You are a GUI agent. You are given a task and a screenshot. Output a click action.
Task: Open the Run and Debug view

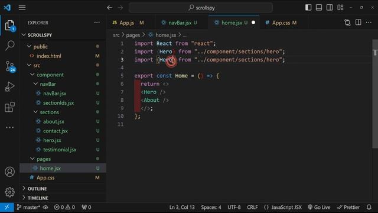(x=9, y=86)
